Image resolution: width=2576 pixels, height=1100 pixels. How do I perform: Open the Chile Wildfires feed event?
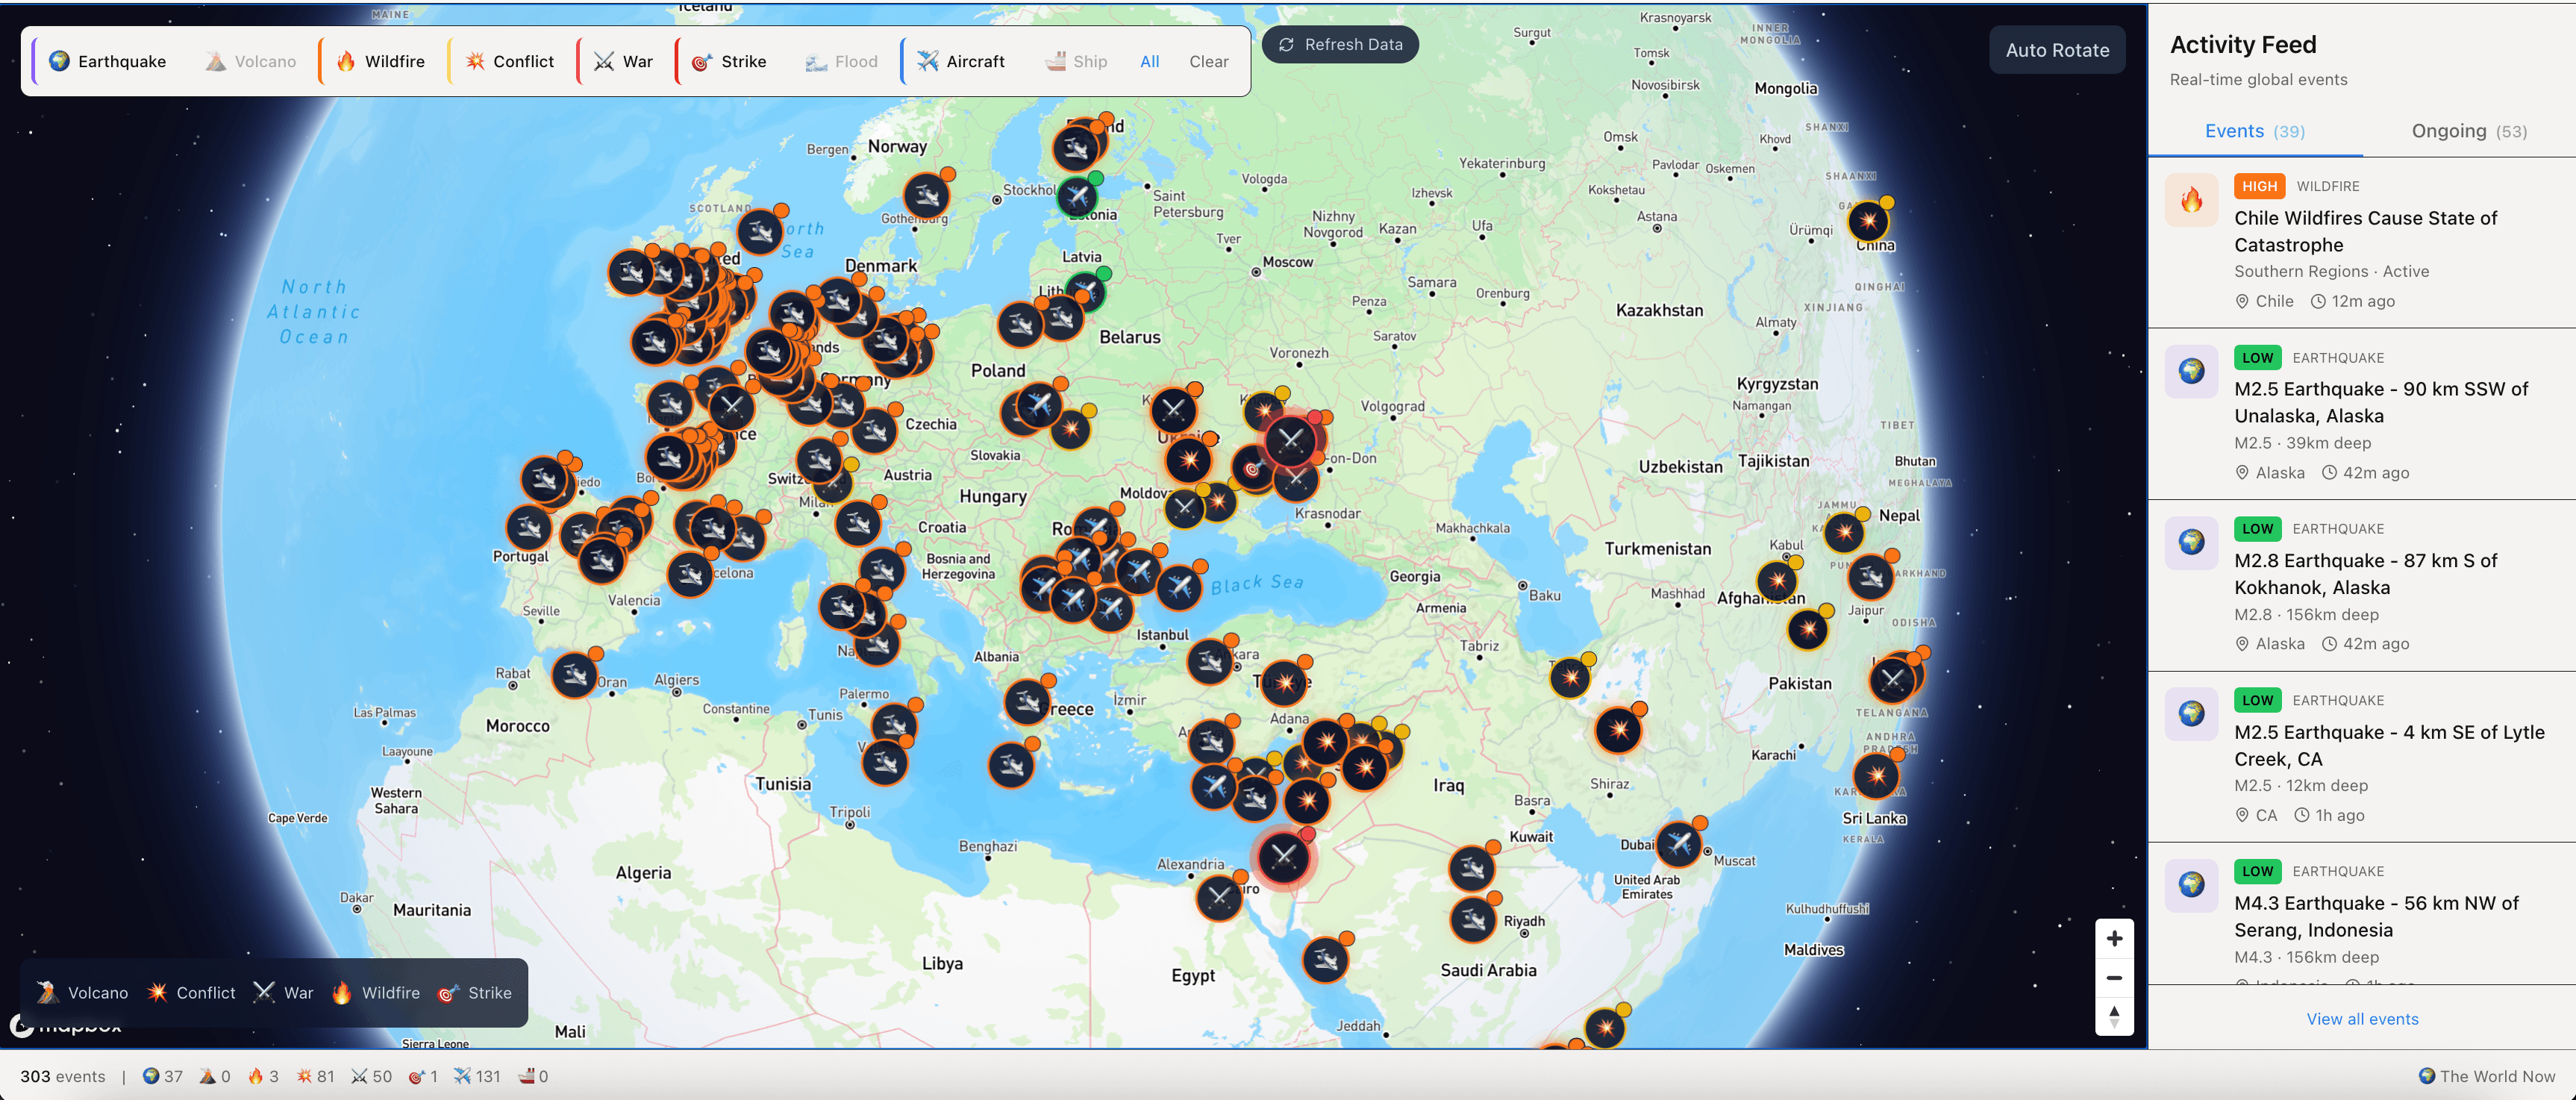pyautogui.click(x=2365, y=231)
